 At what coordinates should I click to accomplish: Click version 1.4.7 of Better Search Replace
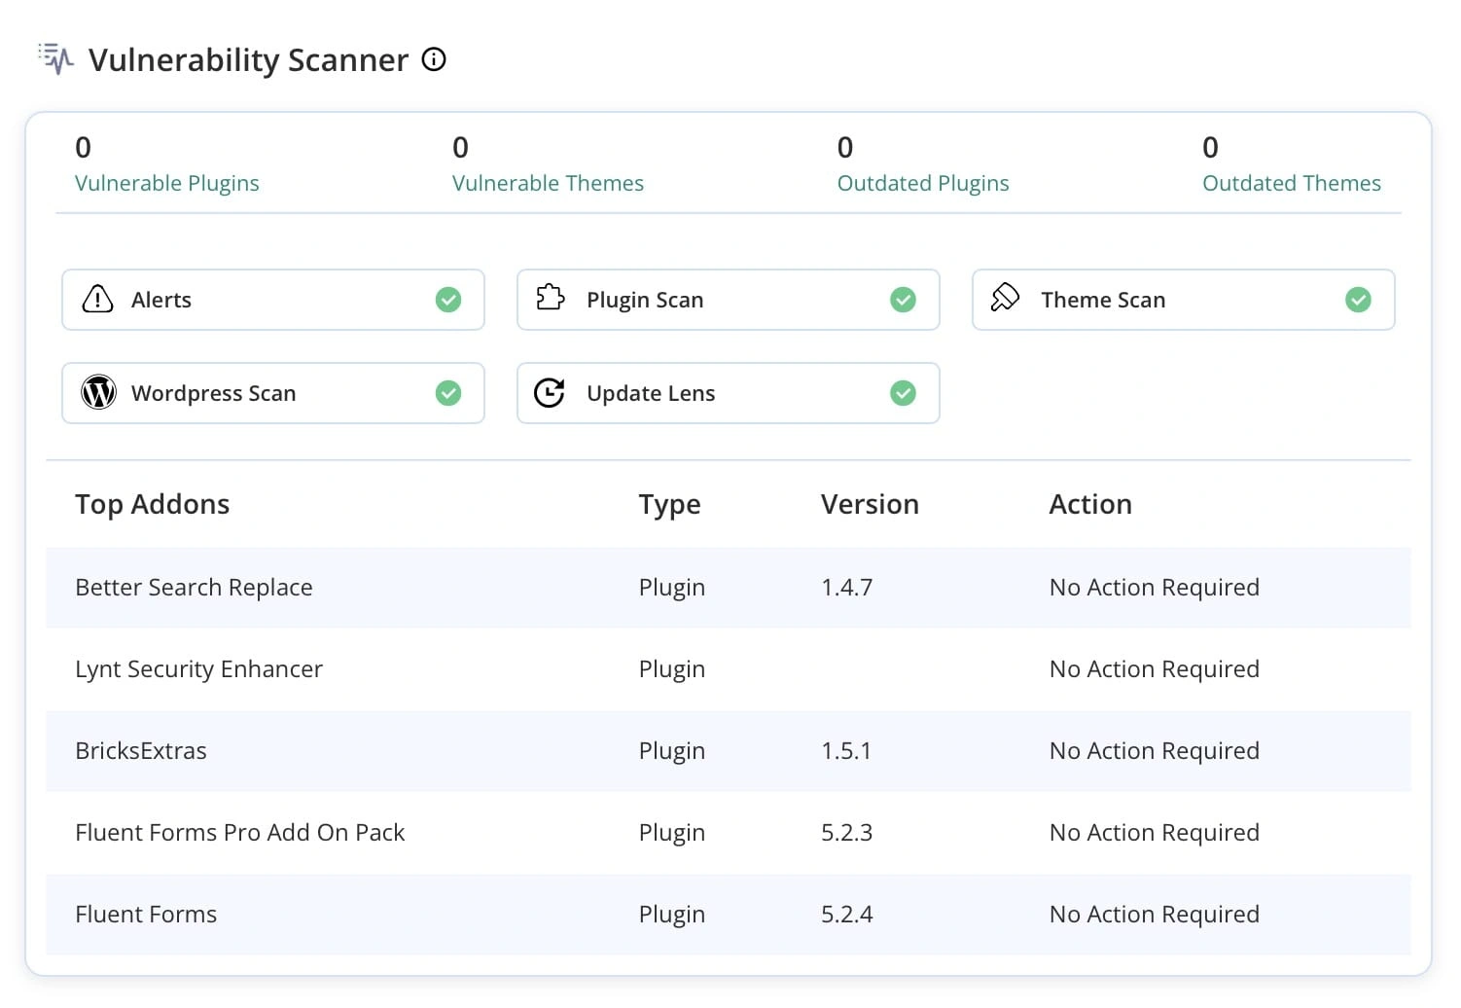click(x=847, y=588)
